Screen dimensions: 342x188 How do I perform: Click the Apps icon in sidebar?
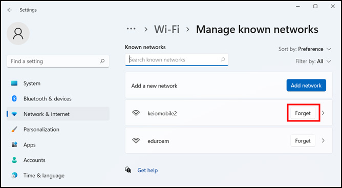click(x=14, y=144)
